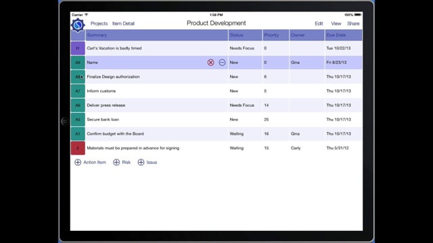Add a new Issue
The image size is (433, 243).
click(x=147, y=162)
